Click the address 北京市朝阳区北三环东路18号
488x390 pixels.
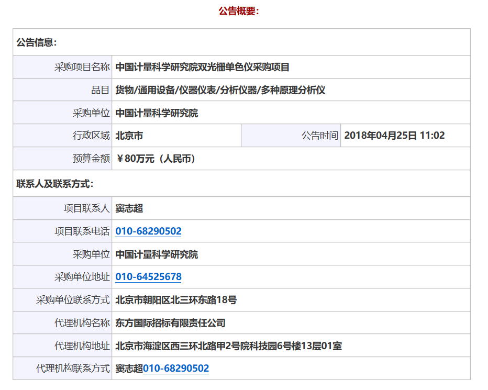176,300
